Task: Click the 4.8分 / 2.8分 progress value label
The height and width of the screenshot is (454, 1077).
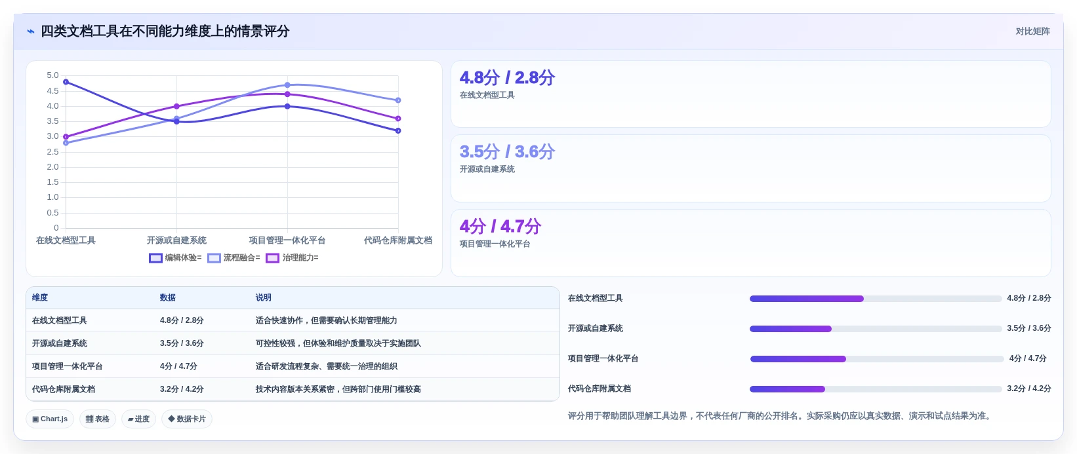Action: click(1029, 298)
